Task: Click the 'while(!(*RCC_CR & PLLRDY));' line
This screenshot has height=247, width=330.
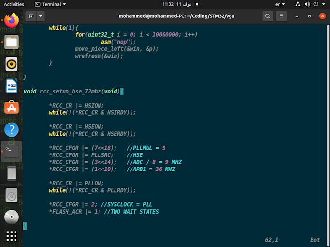Action: pos(93,190)
